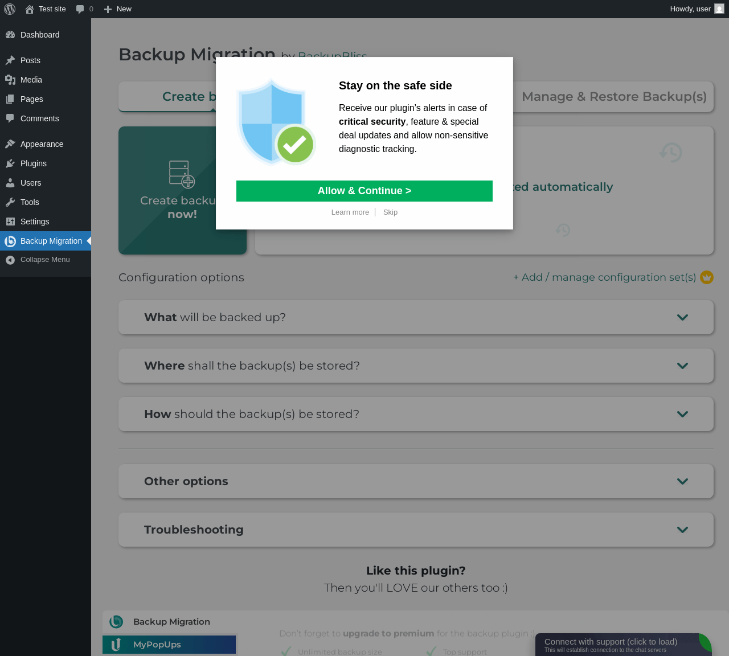Skip the safe side prompt
Viewport: 729px width, 656px height.
tap(391, 212)
